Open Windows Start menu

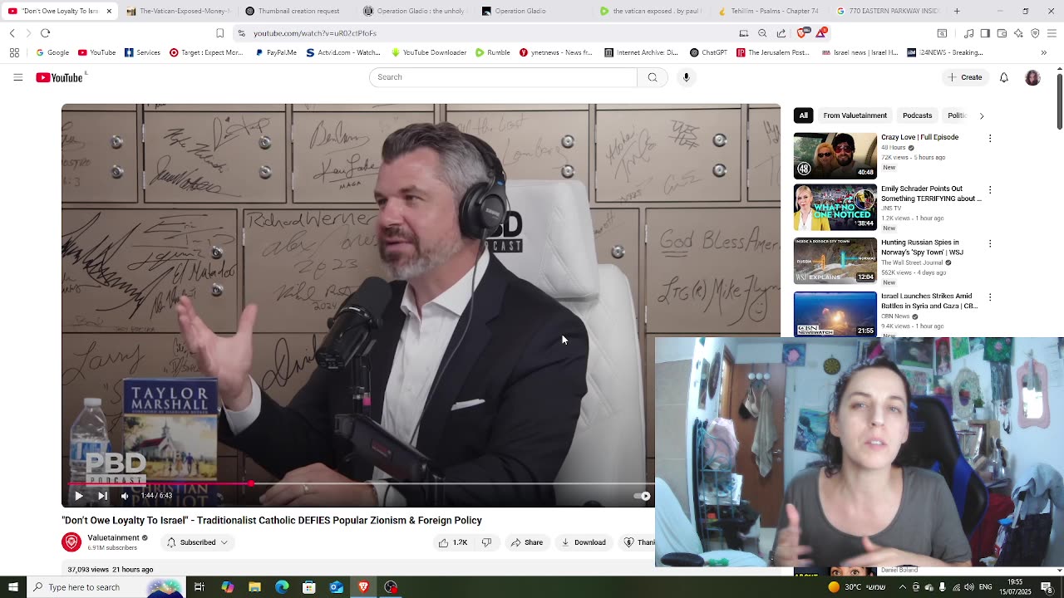point(13,587)
